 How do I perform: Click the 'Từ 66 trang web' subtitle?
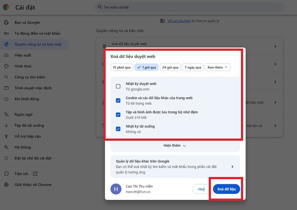(x=139, y=104)
